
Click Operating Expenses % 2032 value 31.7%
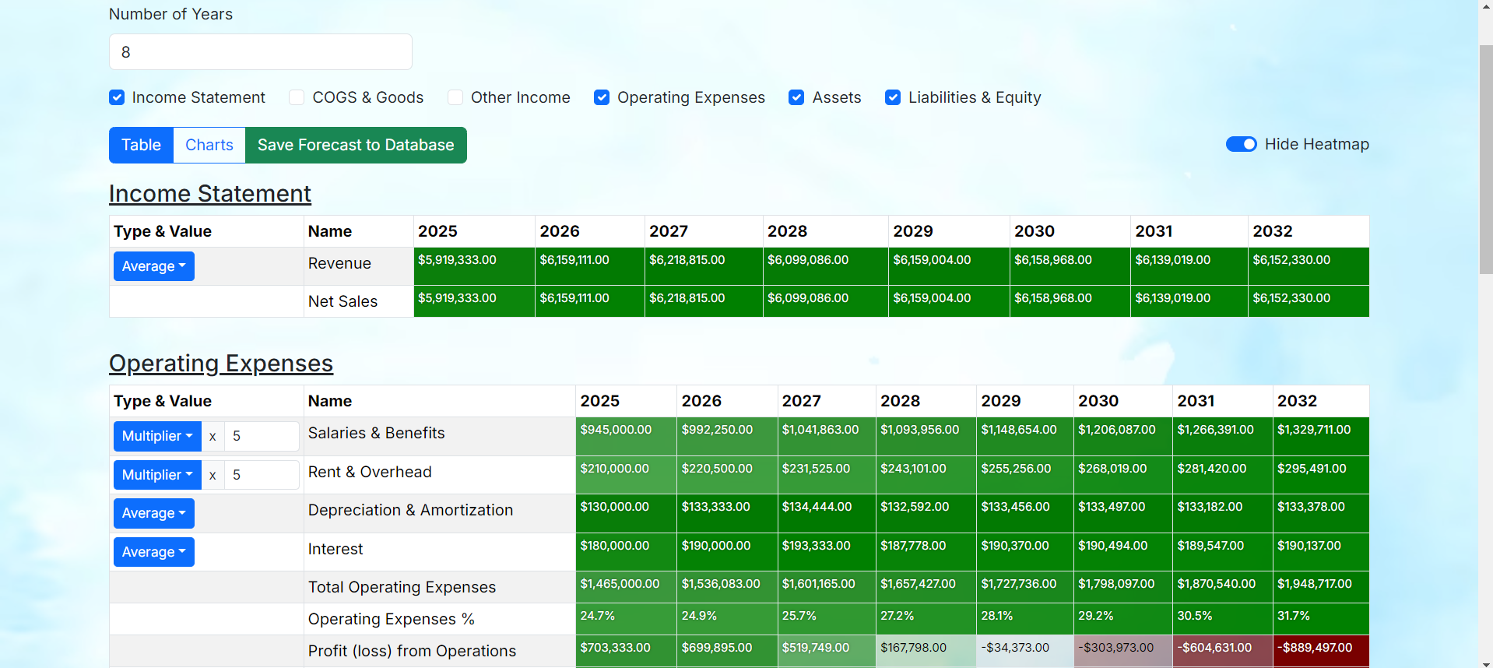pos(1321,619)
